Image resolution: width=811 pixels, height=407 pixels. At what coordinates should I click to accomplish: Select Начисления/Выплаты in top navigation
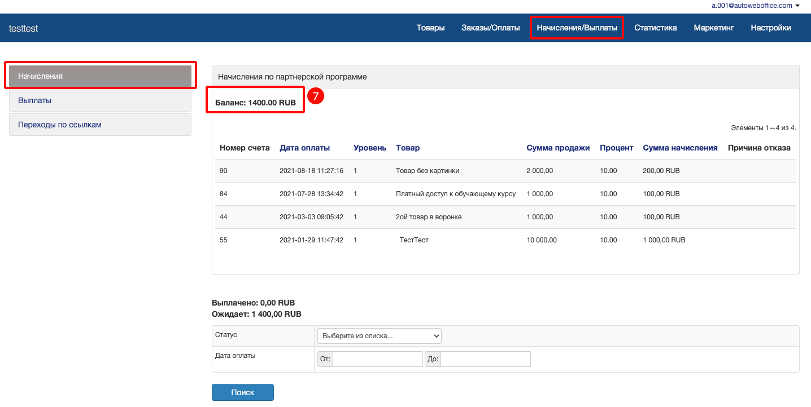(x=577, y=28)
